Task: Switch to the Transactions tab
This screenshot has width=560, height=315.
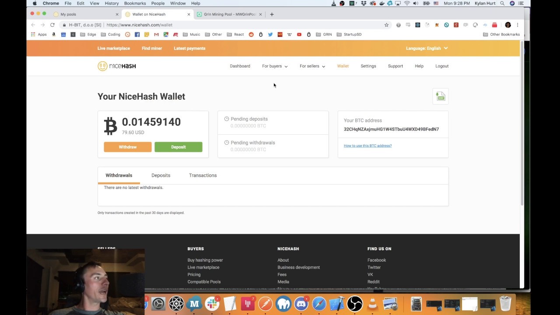Action: (x=203, y=175)
